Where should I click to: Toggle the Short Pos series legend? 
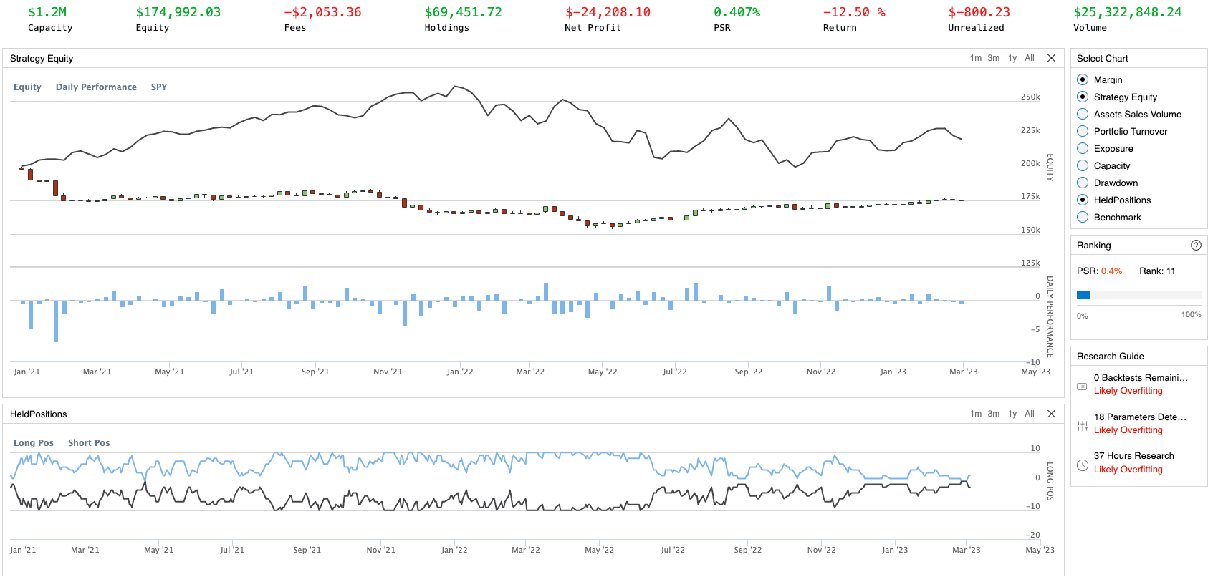[89, 442]
